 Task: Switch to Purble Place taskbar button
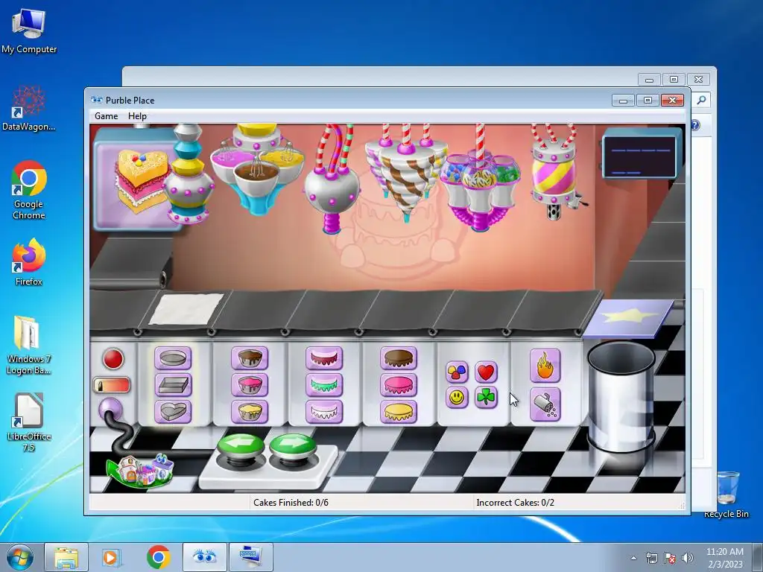[x=204, y=557]
